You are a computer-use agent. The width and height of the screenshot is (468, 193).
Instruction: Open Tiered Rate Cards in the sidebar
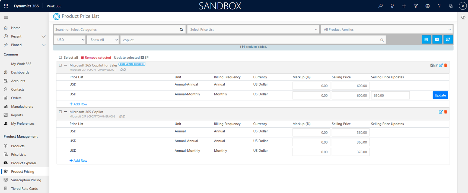(x=24, y=189)
